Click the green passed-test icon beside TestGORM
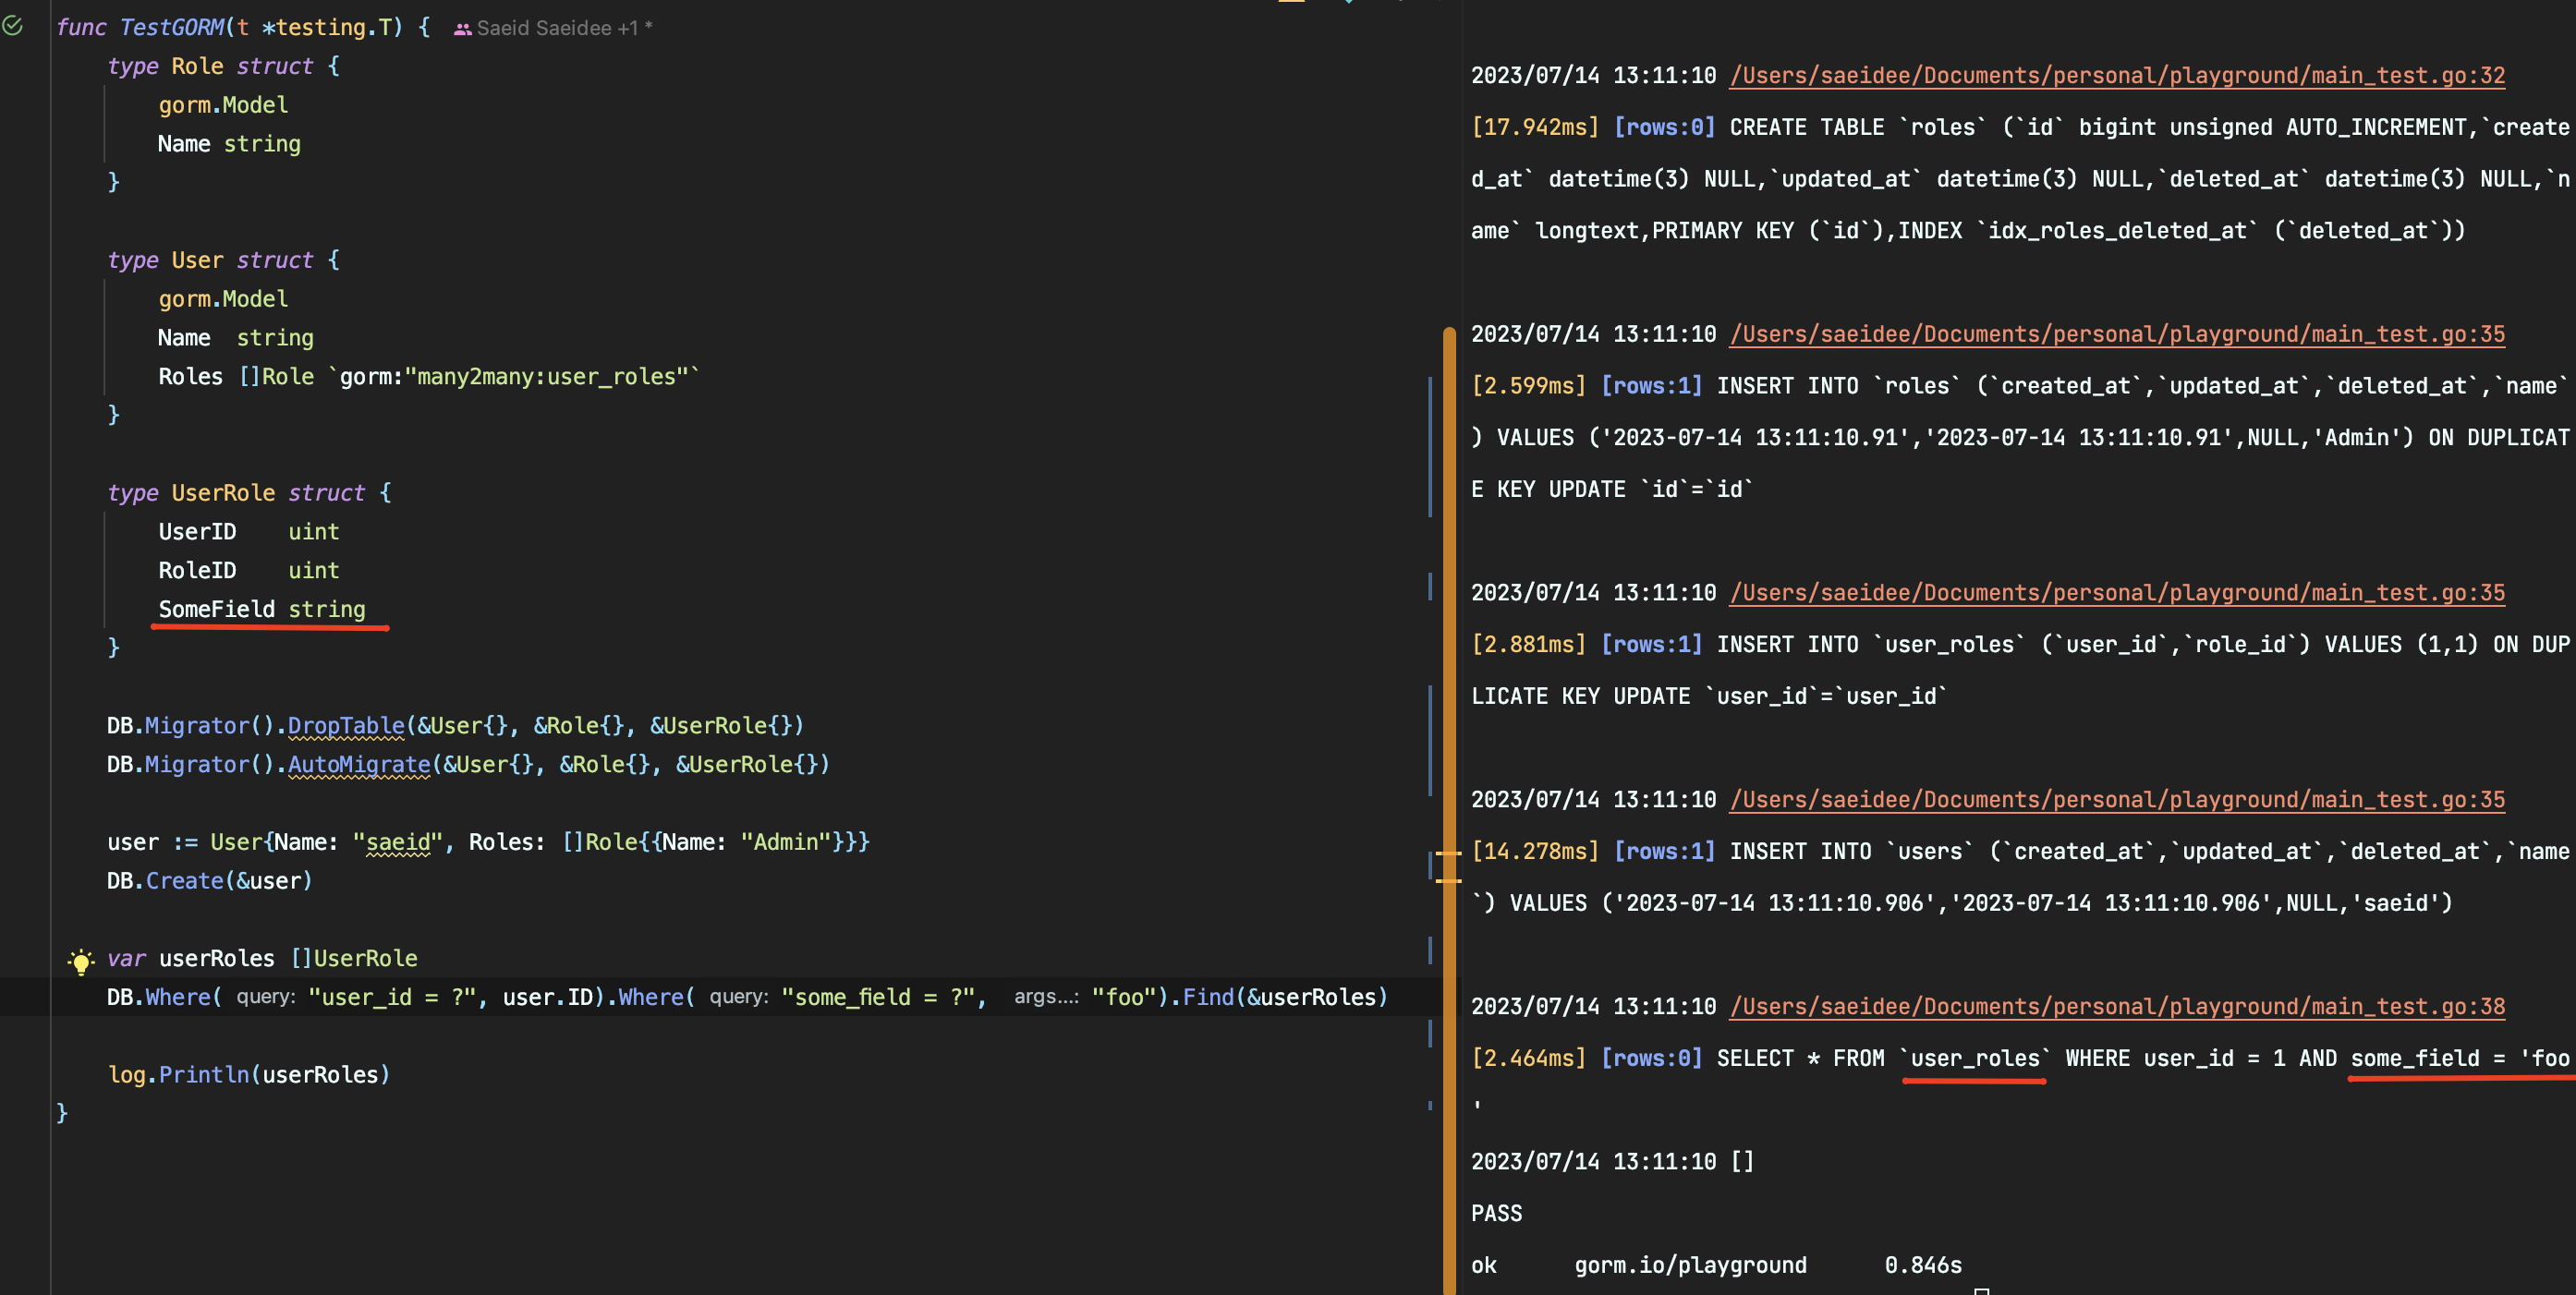2576x1295 pixels. point(13,27)
